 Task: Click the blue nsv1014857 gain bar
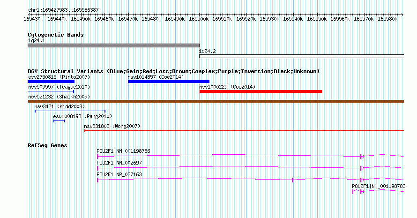pyautogui.click(x=169, y=82)
